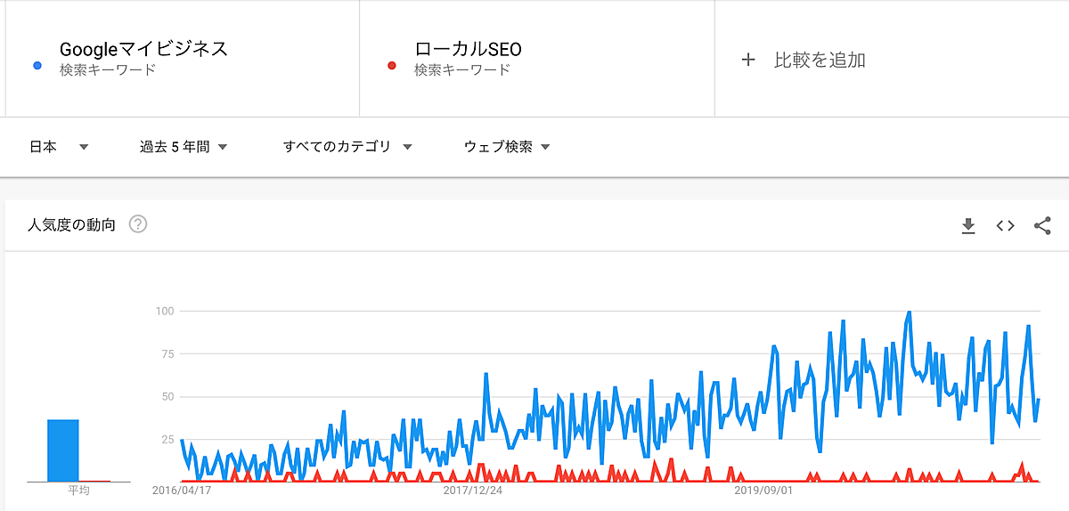Edit the Googleマイビジネス search term
1069x511 pixels.
click(143, 49)
